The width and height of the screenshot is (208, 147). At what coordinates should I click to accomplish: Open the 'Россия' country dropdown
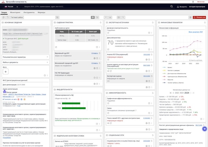coord(12,6)
